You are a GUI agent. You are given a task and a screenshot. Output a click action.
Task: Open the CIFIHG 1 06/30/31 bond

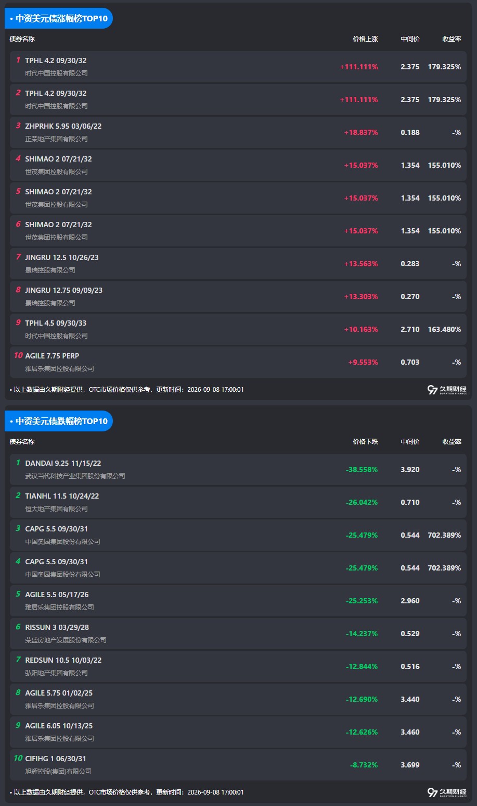(x=238, y=765)
